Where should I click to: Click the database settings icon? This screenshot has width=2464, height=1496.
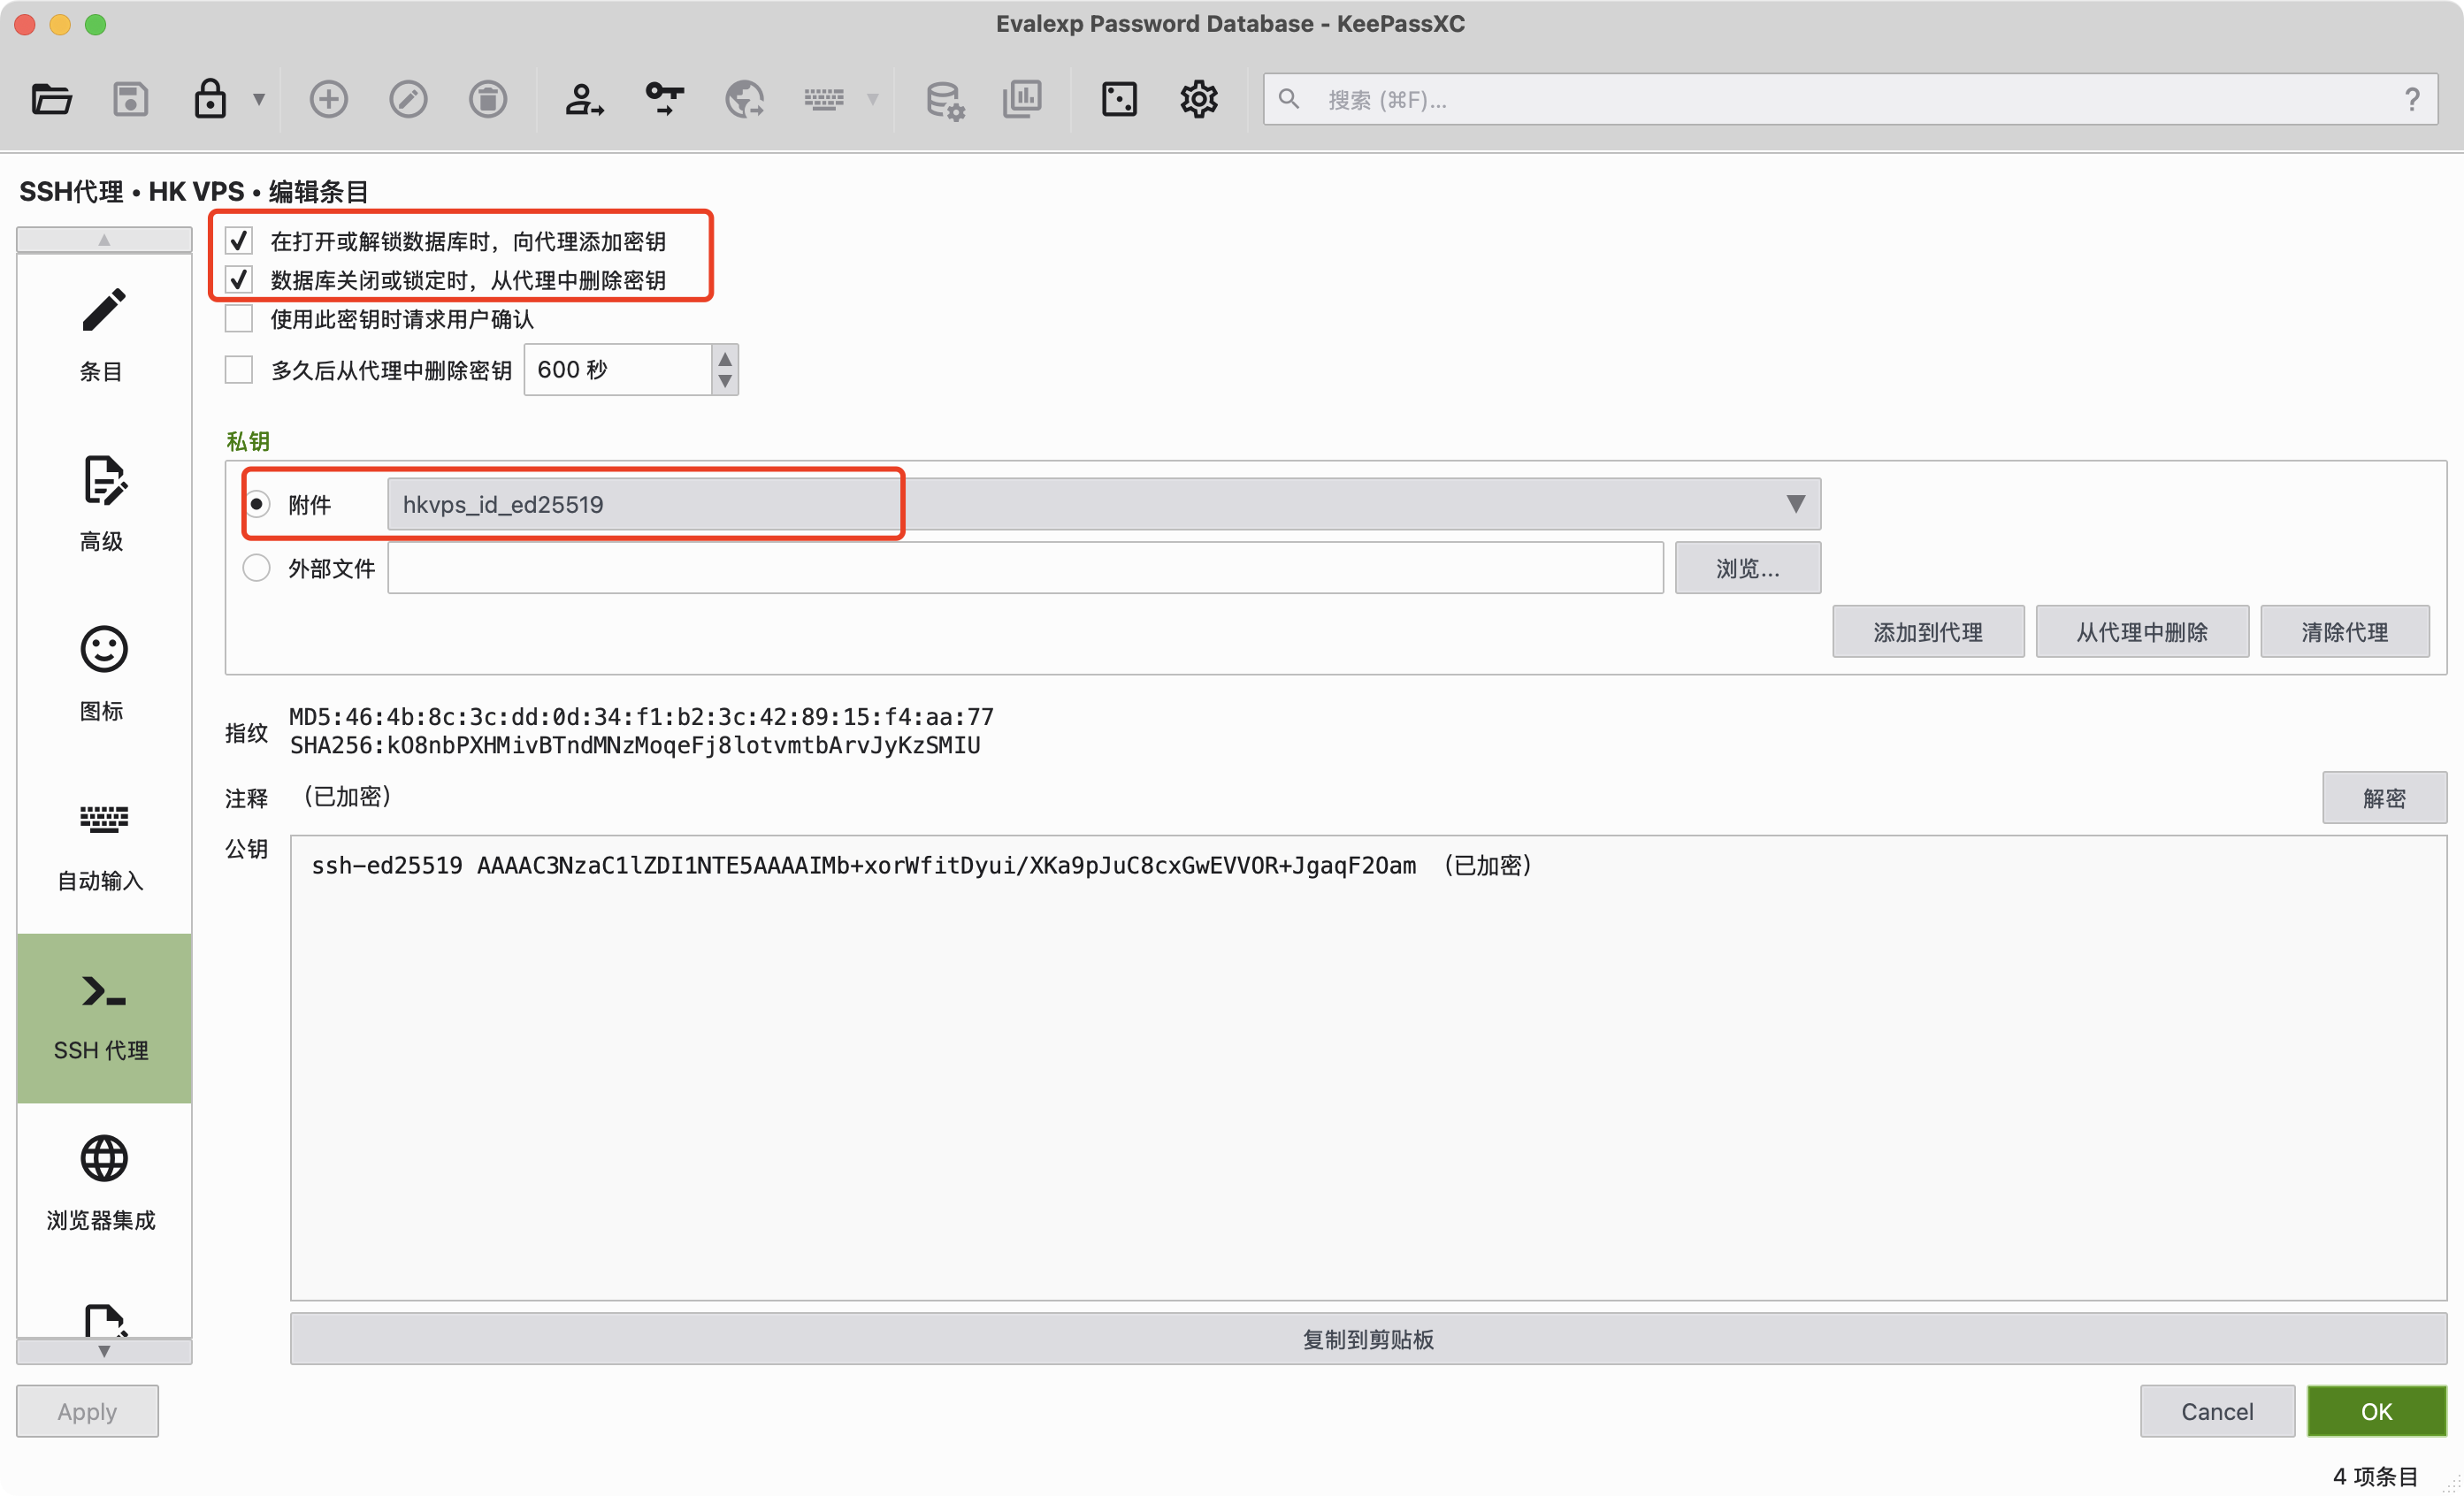click(x=943, y=99)
